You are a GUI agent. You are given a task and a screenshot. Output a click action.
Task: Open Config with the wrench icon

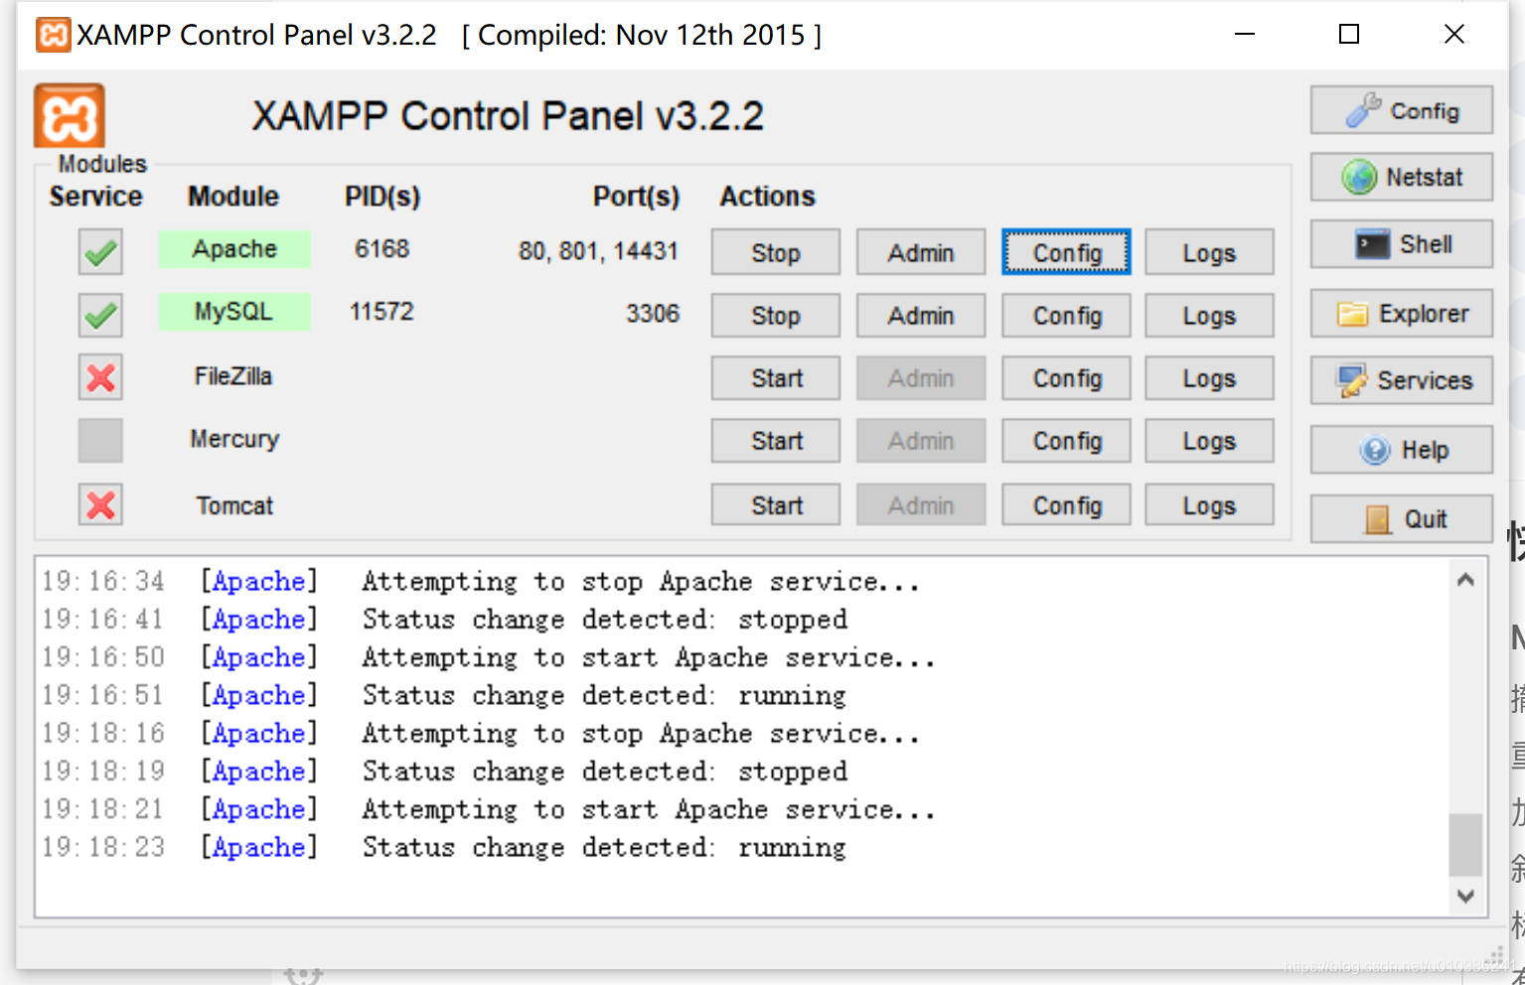pos(1401,110)
